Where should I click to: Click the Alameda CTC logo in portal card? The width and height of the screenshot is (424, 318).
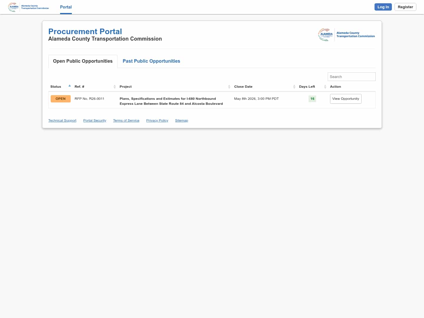(346, 35)
